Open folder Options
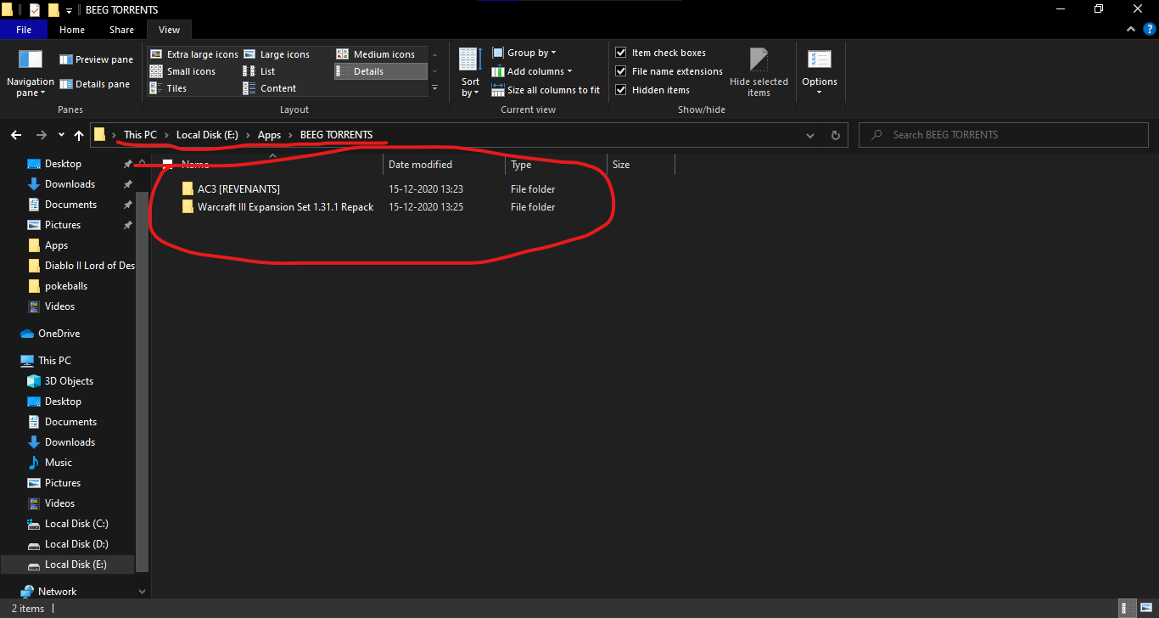1159x618 pixels. click(820, 72)
